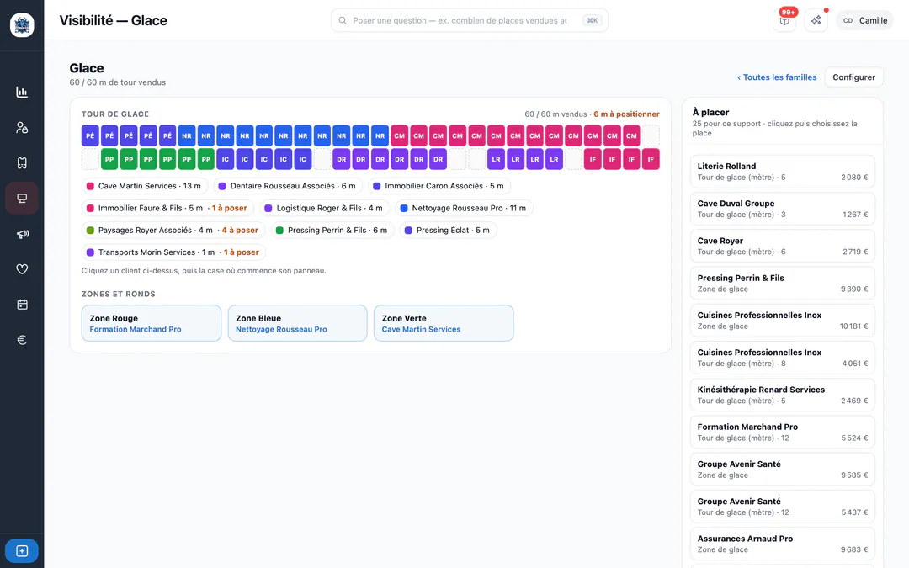Screen dimensions: 909x568
Task: Click the club logo in the sidebar
Action: click(x=22, y=25)
